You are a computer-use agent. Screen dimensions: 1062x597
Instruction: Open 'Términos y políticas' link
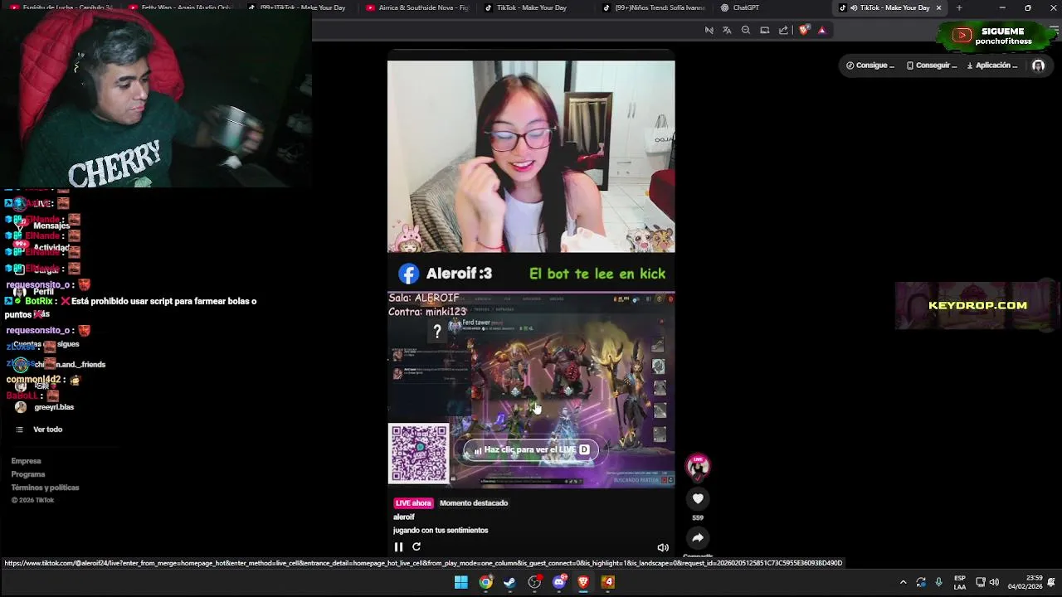45,488
